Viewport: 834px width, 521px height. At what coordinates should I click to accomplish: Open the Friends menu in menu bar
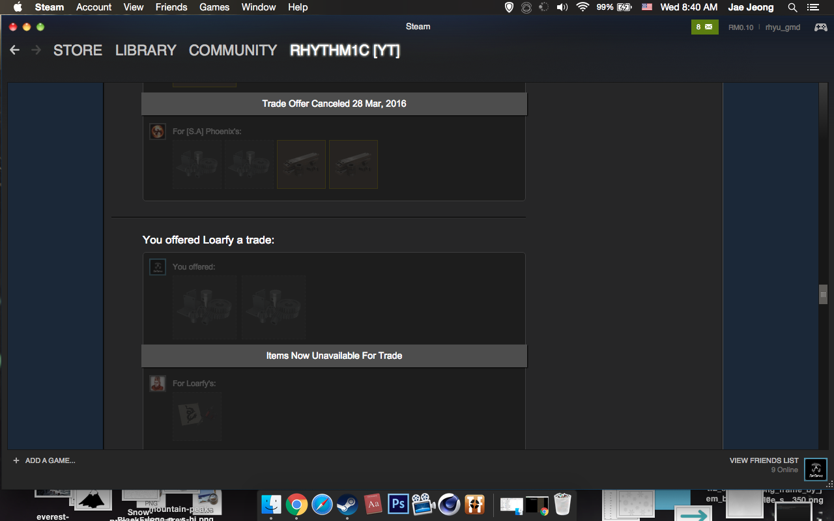[171, 7]
